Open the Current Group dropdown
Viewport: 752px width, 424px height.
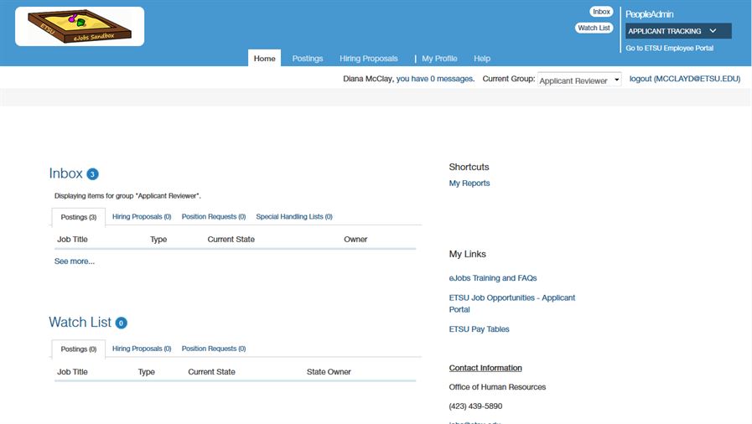point(579,80)
